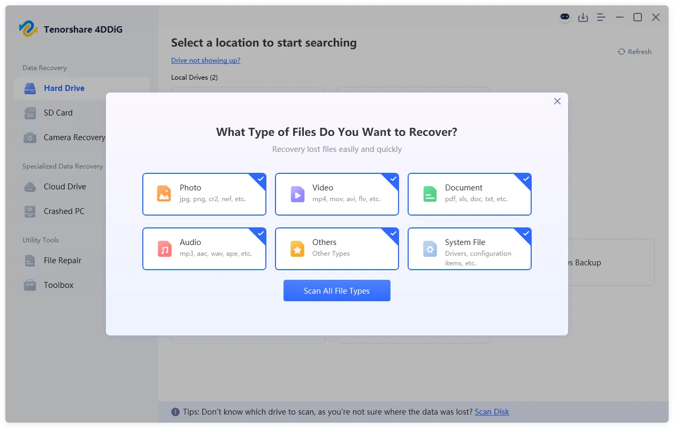
Task: Open the hamburger menu in the title bar
Action: [x=601, y=17]
